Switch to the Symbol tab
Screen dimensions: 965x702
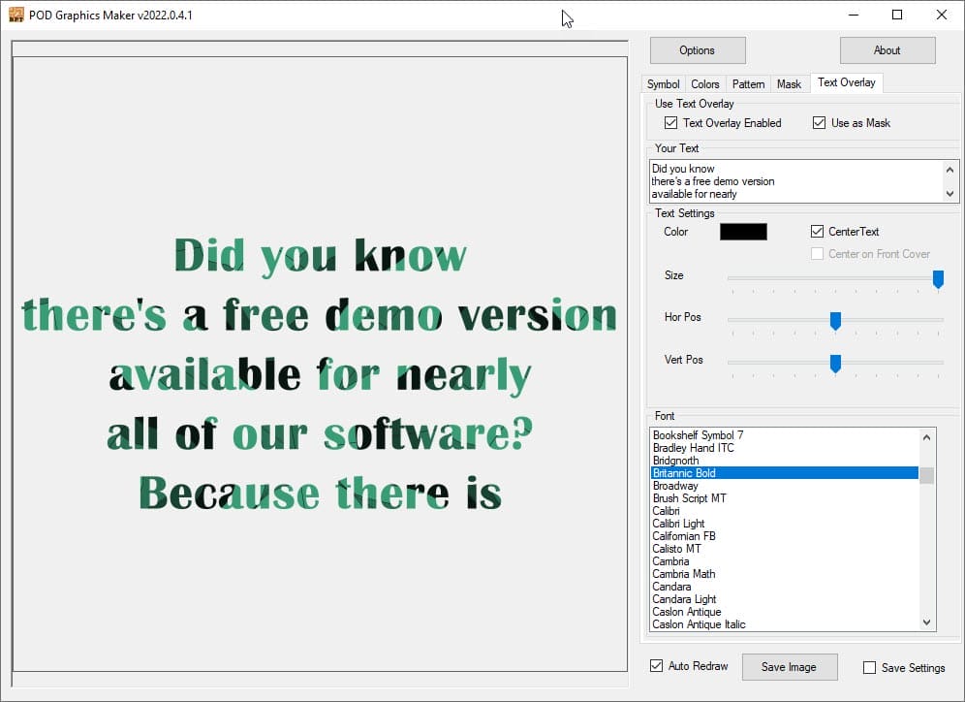tap(664, 84)
